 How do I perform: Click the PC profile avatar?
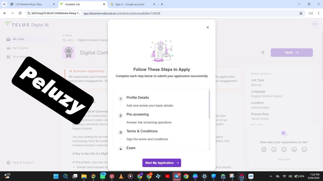point(315,24)
